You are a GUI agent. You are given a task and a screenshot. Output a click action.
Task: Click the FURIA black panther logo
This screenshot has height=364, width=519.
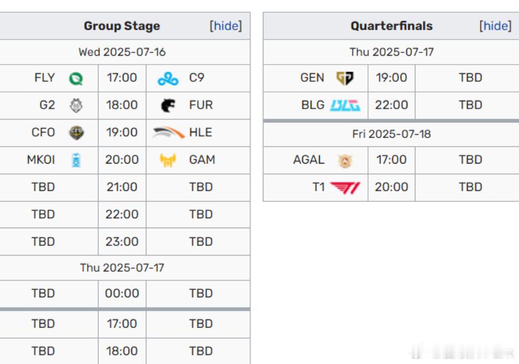(168, 106)
